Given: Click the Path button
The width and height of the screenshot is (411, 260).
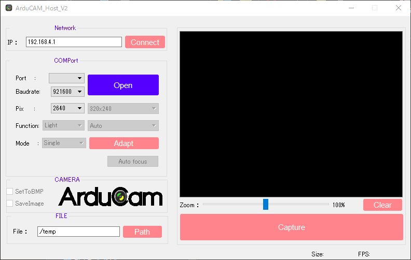Looking at the screenshot, I should click(142, 232).
